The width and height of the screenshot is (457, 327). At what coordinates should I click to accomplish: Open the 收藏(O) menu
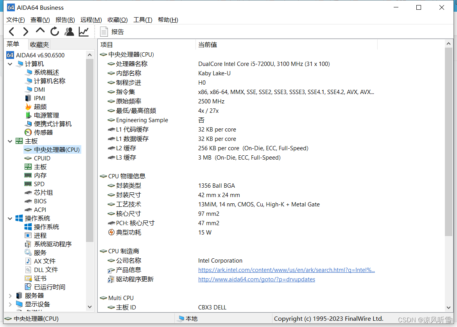(118, 20)
